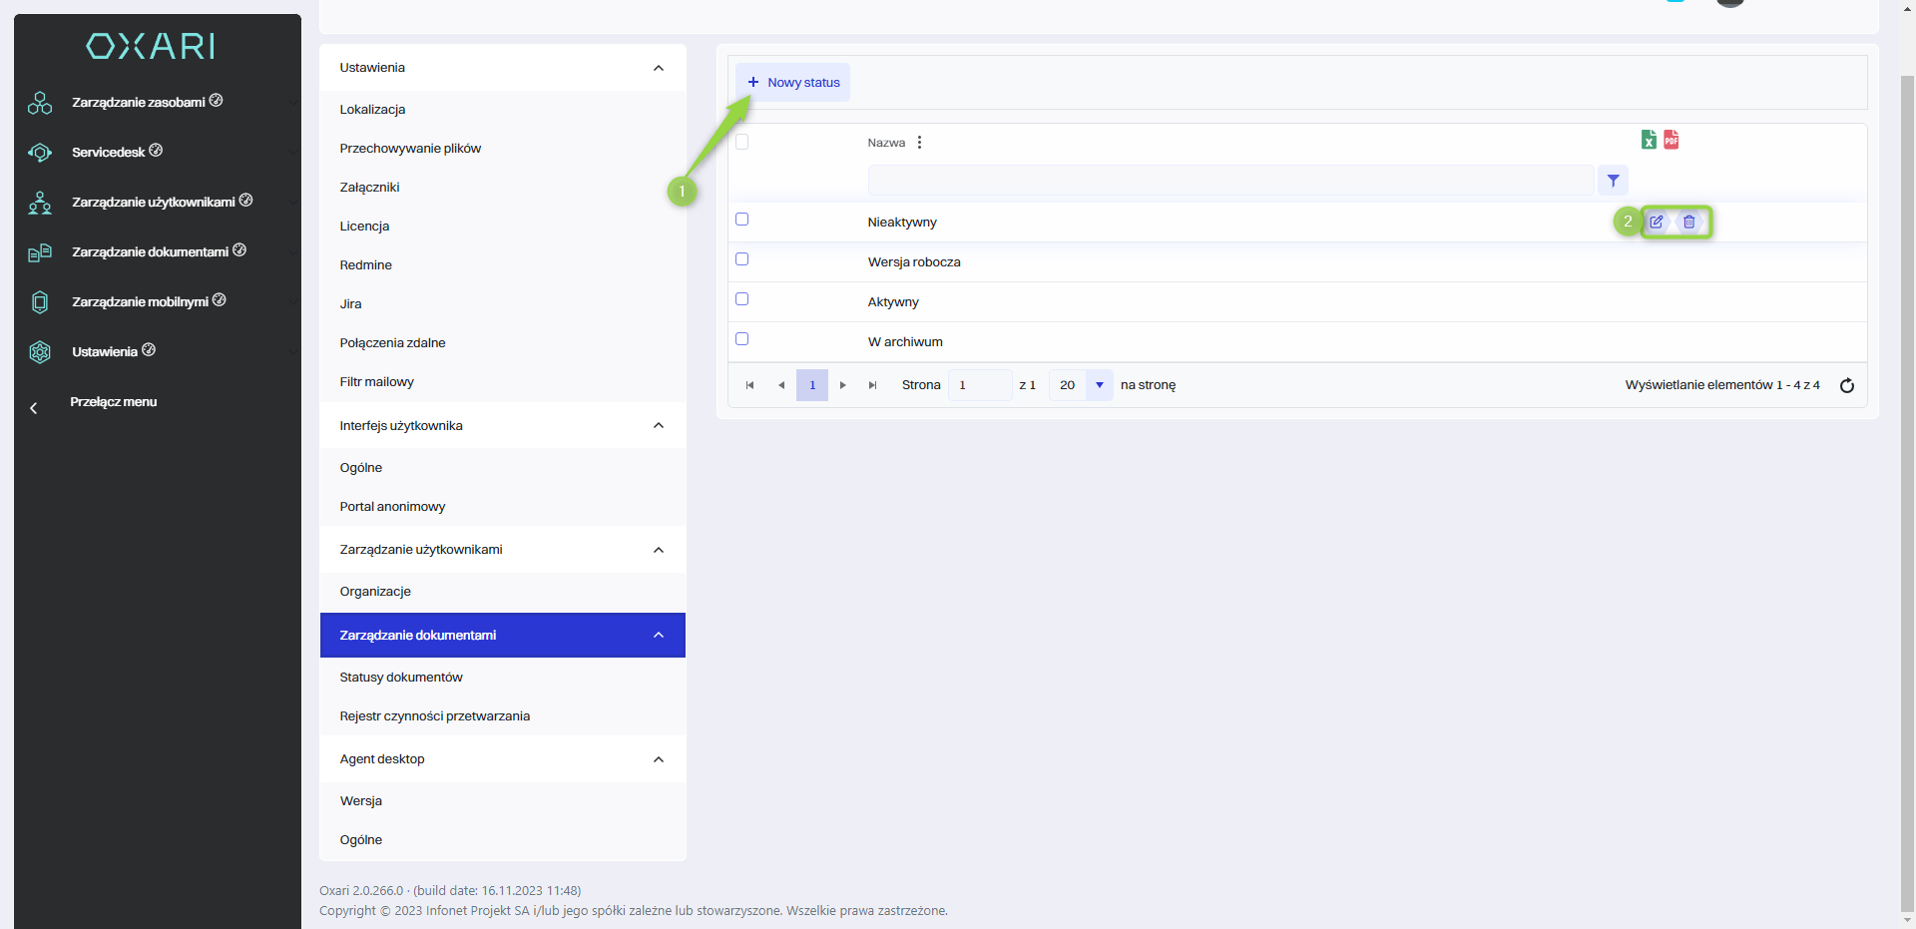Edit the Nieaktywny status
1916x929 pixels.
[x=1657, y=223]
